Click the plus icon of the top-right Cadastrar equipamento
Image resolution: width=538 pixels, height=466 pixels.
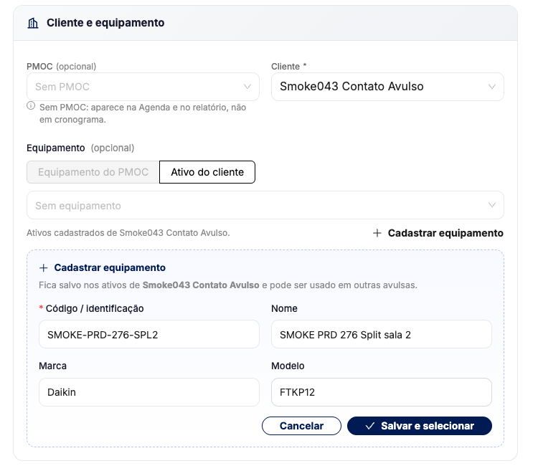(x=377, y=233)
